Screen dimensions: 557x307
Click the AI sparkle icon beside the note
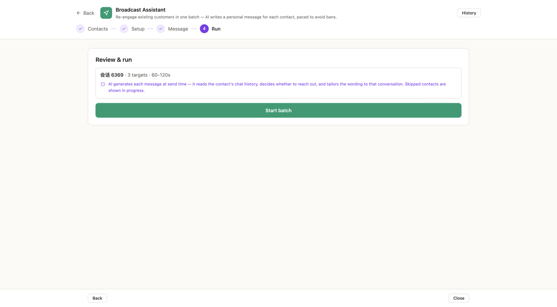103,84
